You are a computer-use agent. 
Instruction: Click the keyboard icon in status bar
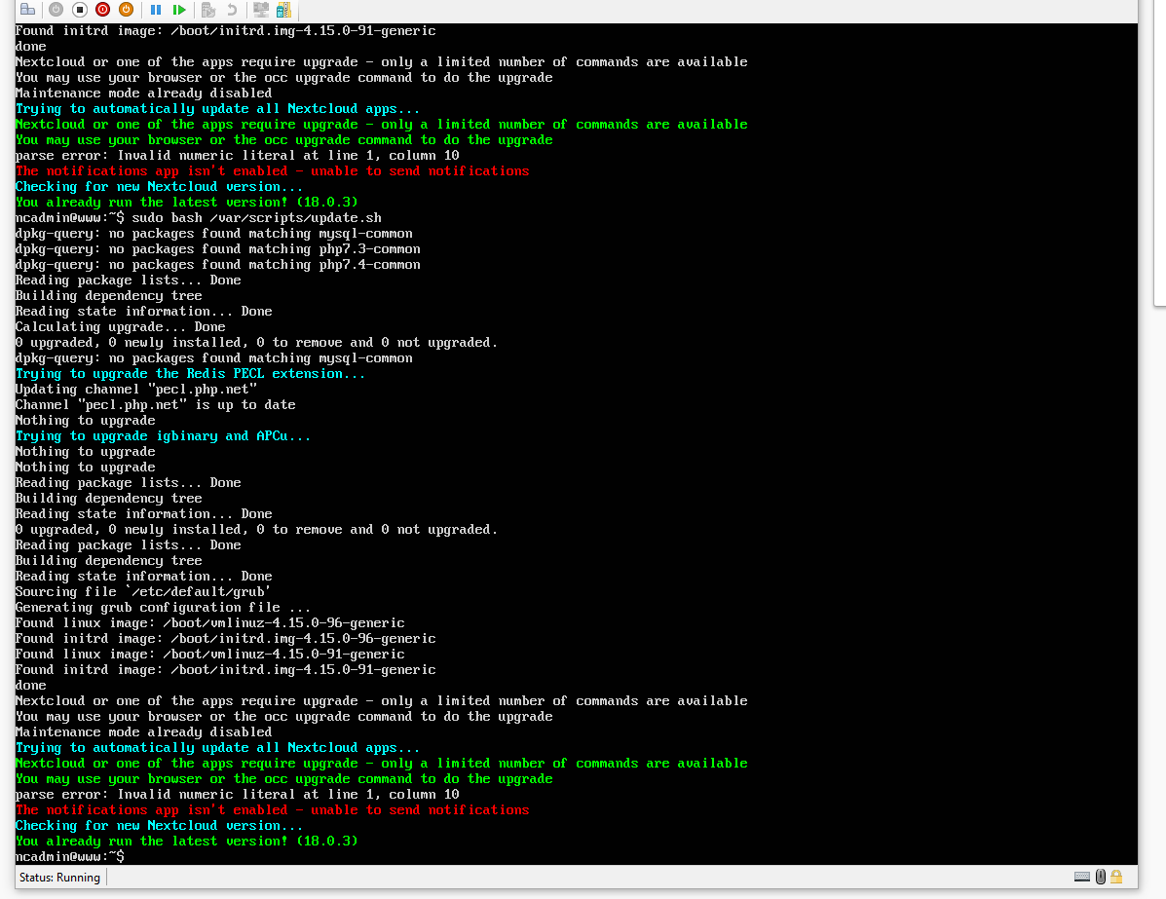[1082, 878]
